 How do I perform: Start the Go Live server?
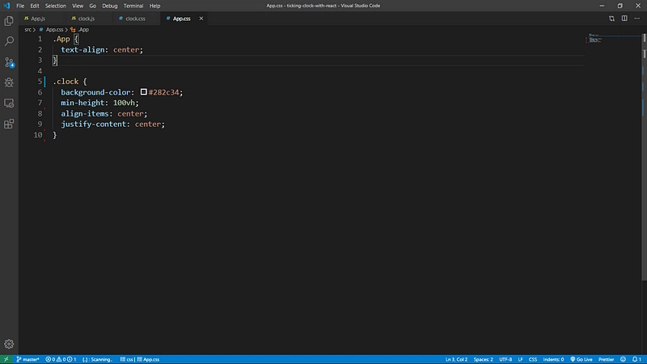[581, 359]
